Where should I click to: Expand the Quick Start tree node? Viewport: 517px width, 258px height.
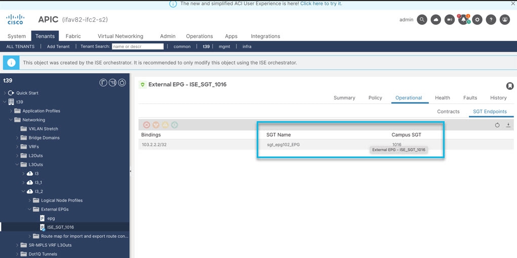tap(5, 93)
